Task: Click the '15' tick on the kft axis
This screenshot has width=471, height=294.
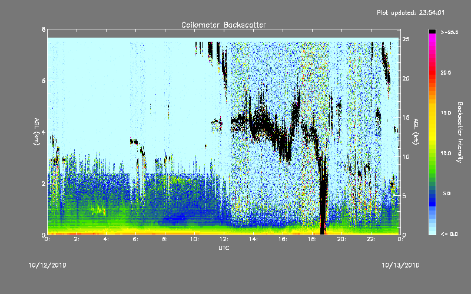Action: tap(406, 118)
